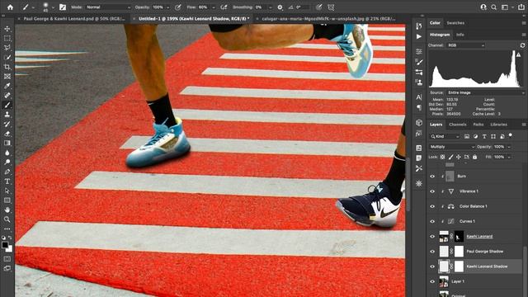The width and height of the screenshot is (528, 297).
Task: Filter layers by type layers
Action: pyautogui.click(x=484, y=136)
